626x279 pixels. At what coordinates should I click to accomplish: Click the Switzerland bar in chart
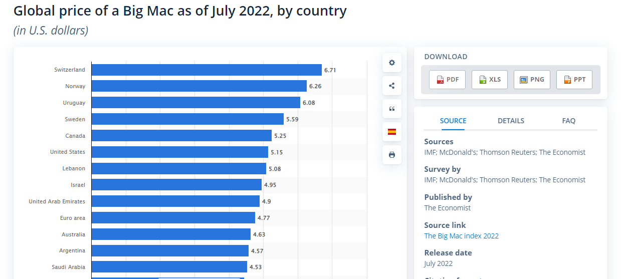pyautogui.click(x=206, y=70)
